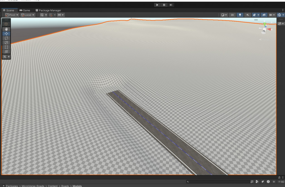
Task: Open the Package Manager tab
Action: point(48,10)
